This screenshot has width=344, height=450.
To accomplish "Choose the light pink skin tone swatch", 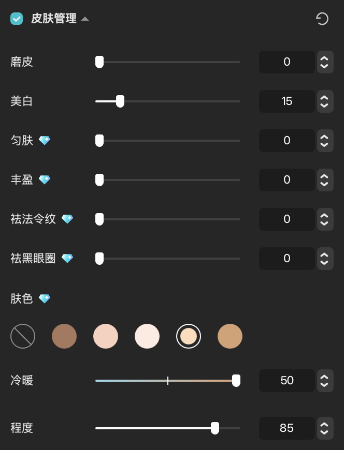I will 106,336.
